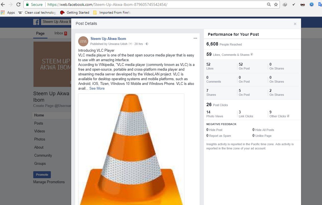Image resolution: width=322 pixels, height=205 pixels.
Task: Click the 3 Link Clicks stat
Action: pos(246,114)
